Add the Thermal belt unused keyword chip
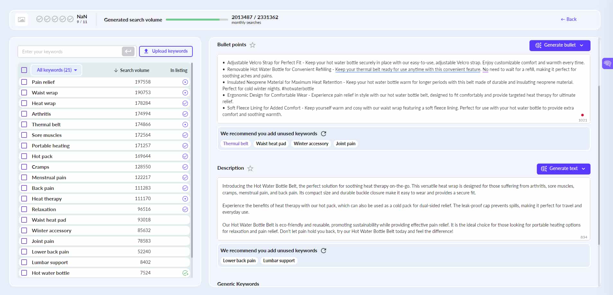This screenshot has height=295, width=613. point(235,144)
